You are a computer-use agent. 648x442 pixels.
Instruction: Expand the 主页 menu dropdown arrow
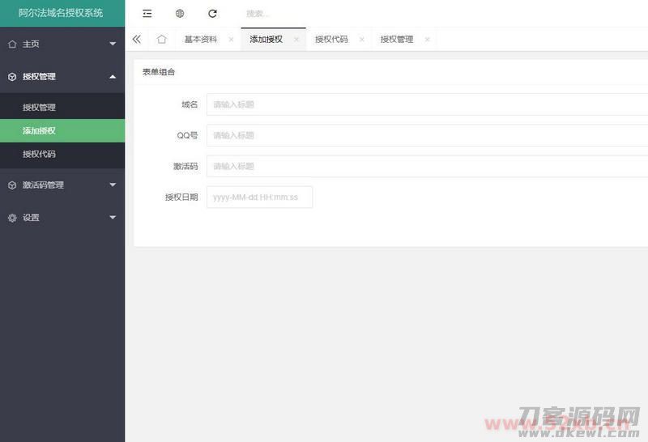pos(113,45)
